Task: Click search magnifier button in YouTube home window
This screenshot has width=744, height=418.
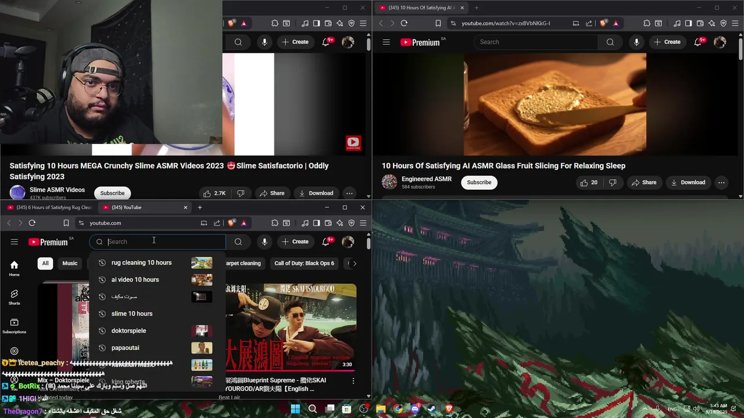Action: click(x=238, y=242)
